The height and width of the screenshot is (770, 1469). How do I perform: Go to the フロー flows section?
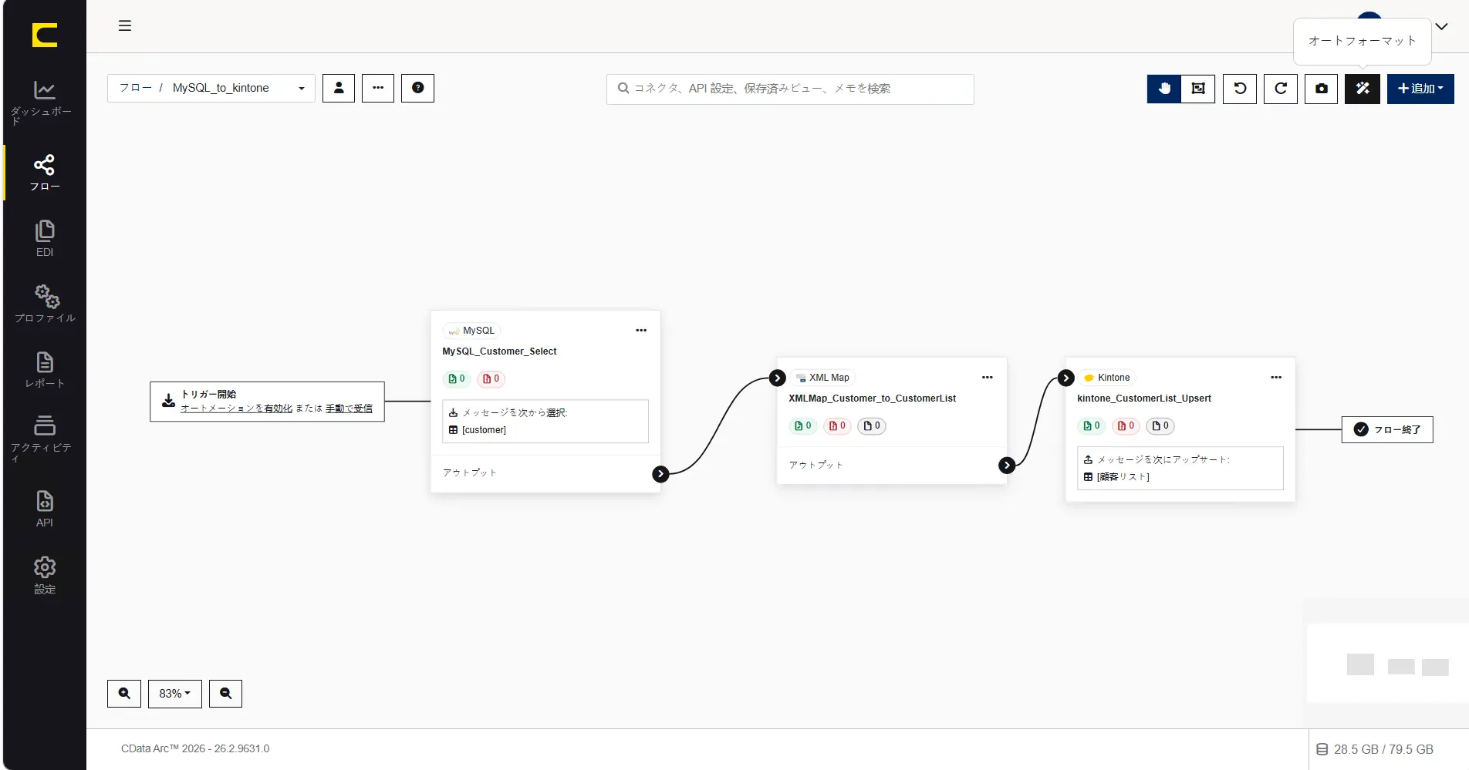pos(45,173)
